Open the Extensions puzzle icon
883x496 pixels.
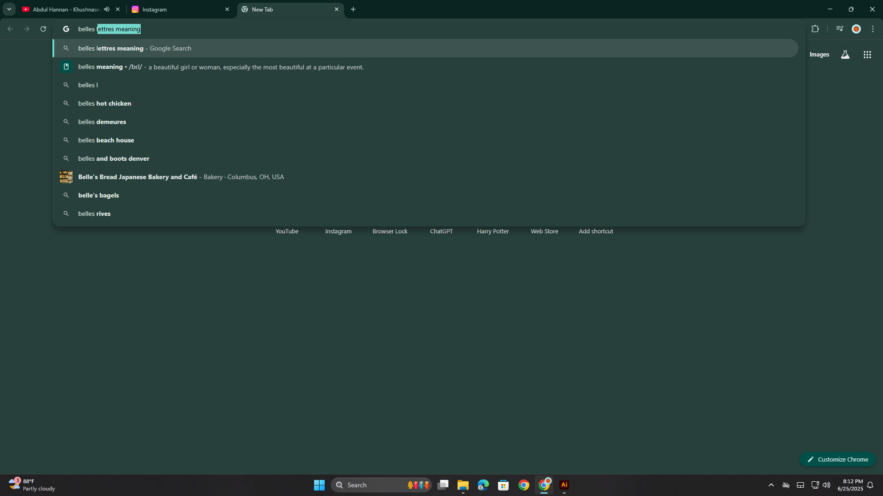coord(815,29)
